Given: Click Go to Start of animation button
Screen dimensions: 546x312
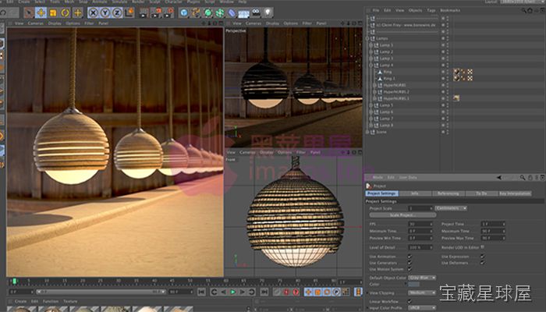Looking at the screenshot, I should (x=201, y=292).
